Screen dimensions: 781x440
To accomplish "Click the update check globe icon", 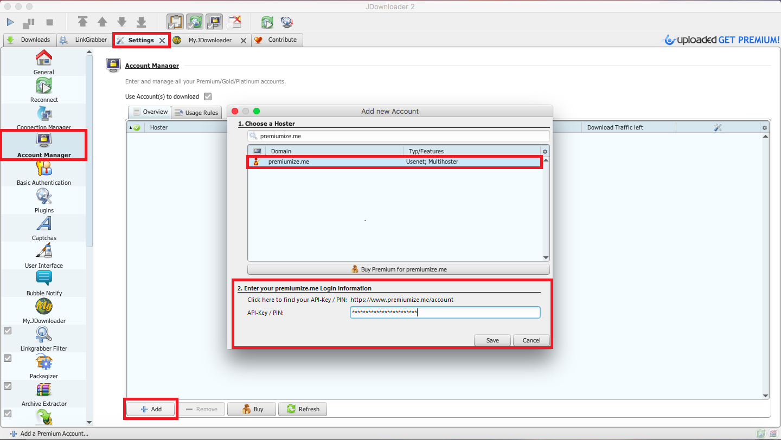I will pyautogui.click(x=287, y=22).
